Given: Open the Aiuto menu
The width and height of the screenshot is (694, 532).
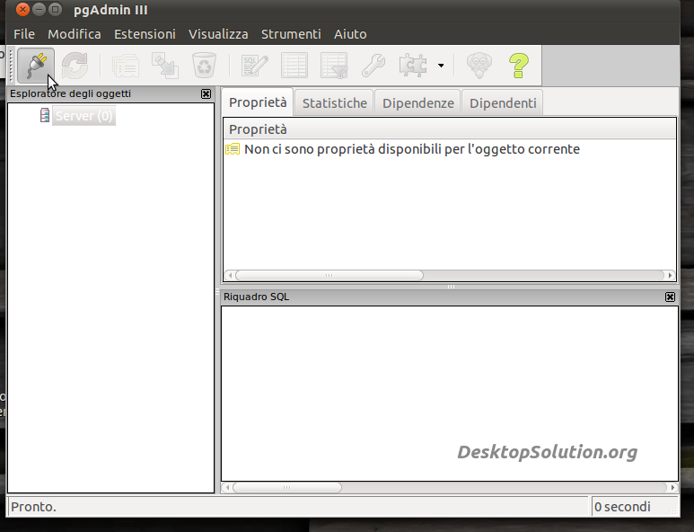Looking at the screenshot, I should coord(350,34).
